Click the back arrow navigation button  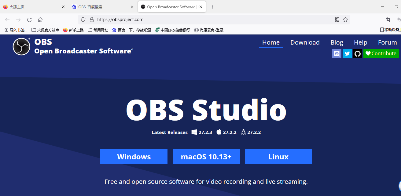[7, 20]
